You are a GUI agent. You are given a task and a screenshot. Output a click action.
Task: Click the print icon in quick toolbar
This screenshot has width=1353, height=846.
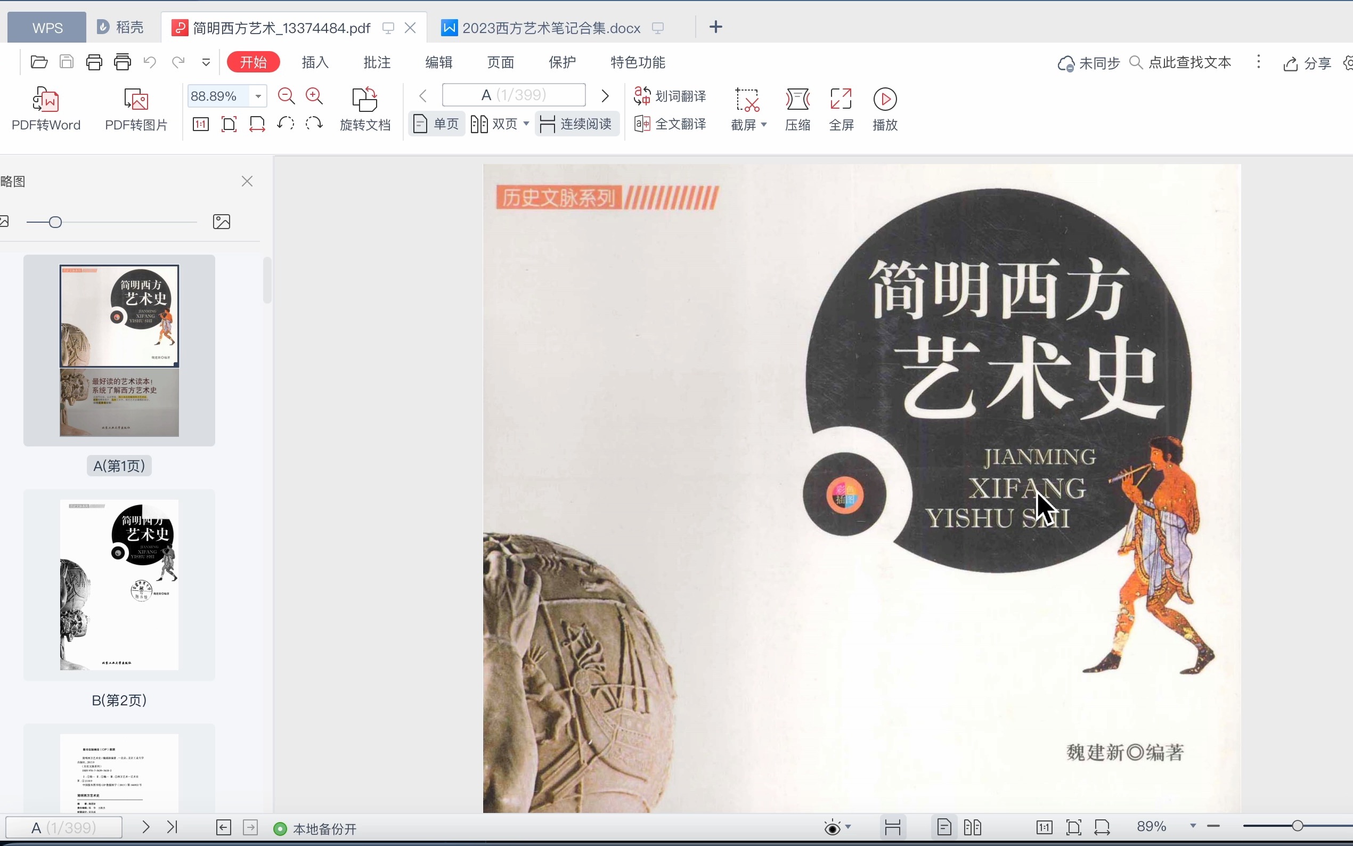[x=94, y=62]
